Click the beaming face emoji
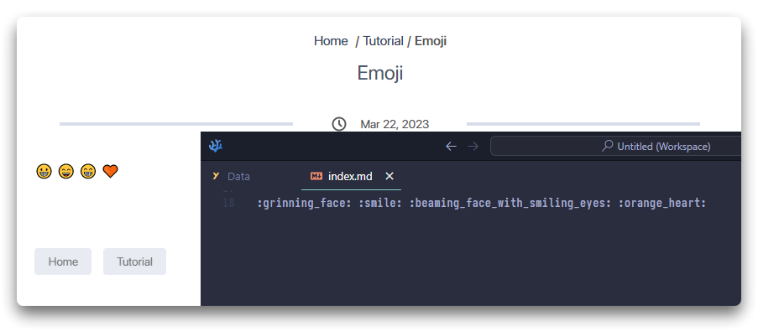 click(x=88, y=171)
